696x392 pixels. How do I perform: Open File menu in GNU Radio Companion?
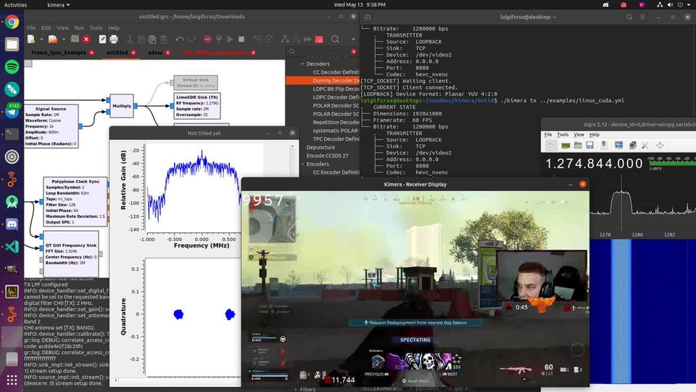pyautogui.click(x=31, y=28)
